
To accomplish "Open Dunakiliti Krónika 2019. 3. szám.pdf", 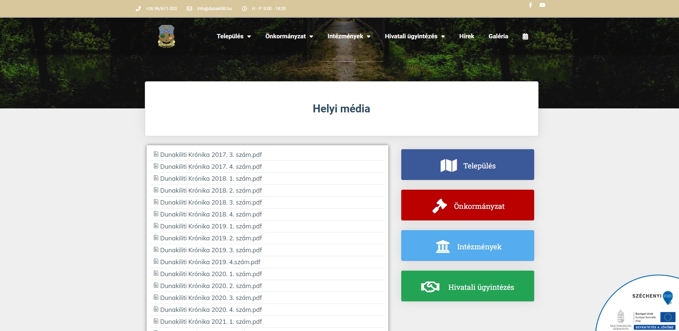I will pos(211,250).
